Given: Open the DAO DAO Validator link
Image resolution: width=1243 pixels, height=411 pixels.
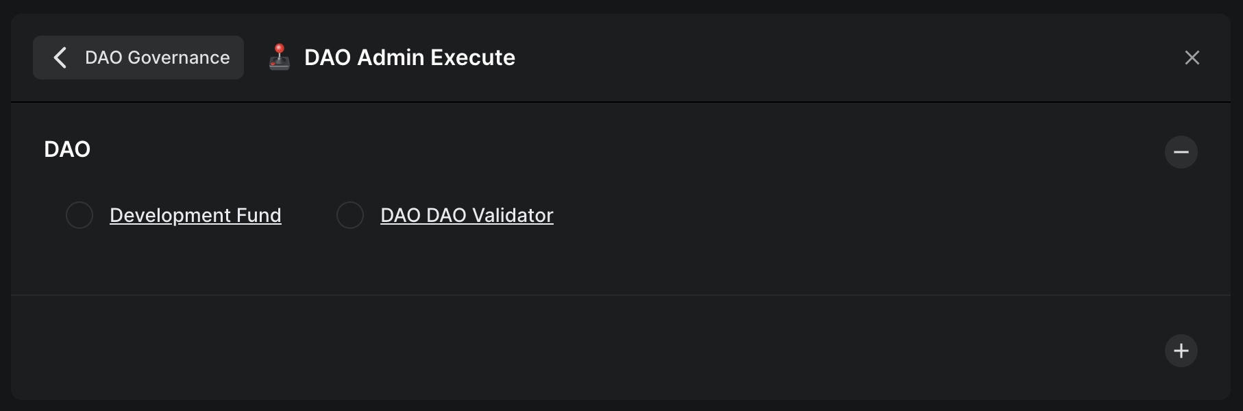Looking at the screenshot, I should point(467,215).
